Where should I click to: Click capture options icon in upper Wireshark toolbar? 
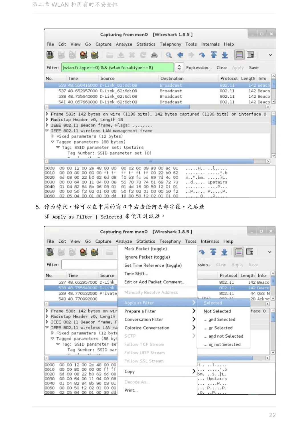[x=61, y=55]
